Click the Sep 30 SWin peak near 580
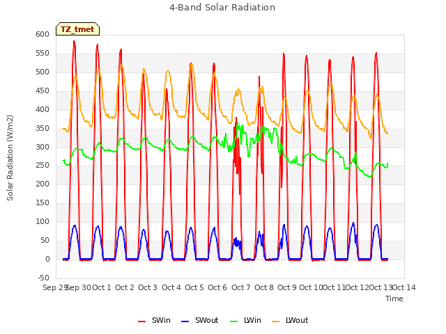 74,42
